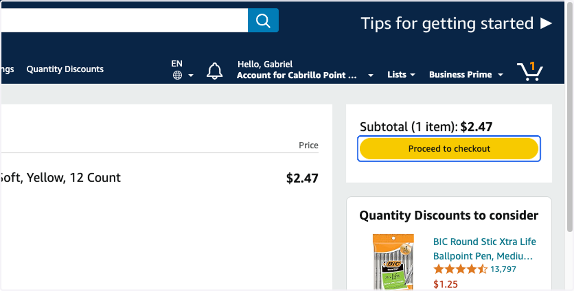Open BIC Round Stic Xtra Life link
Image resolution: width=574 pixels, height=291 pixels.
point(485,248)
